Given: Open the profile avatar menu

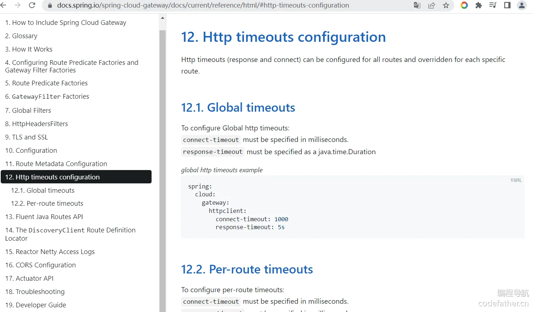Looking at the screenshot, I should [522, 5].
